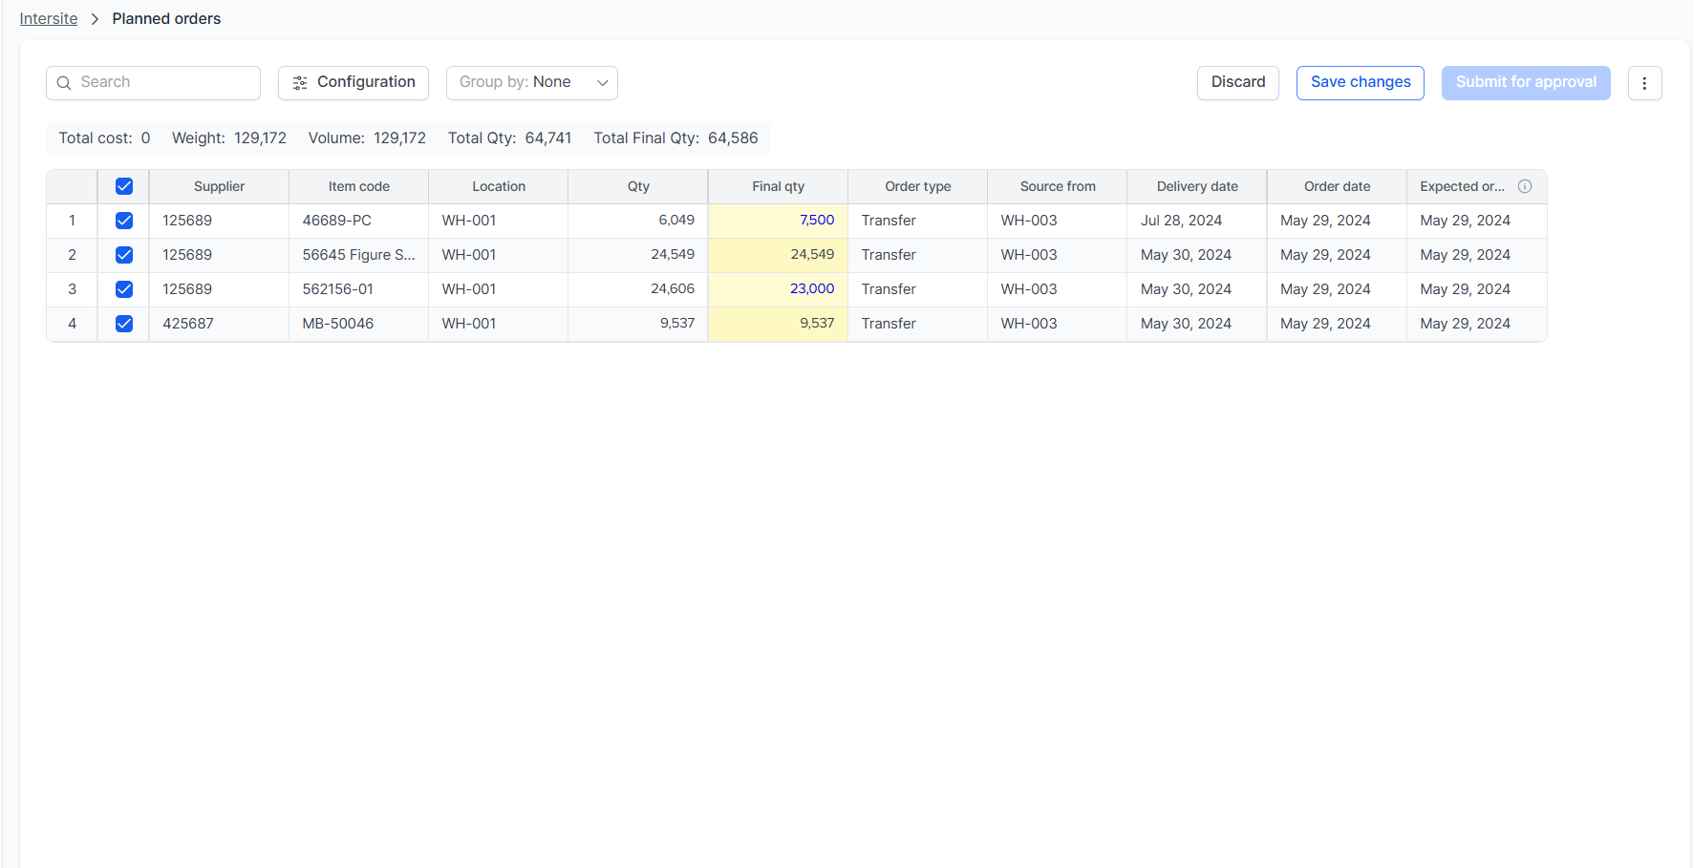Uncheck the row 4 checkbox for supplier 425687
This screenshot has height=868, width=1693.
(x=124, y=324)
